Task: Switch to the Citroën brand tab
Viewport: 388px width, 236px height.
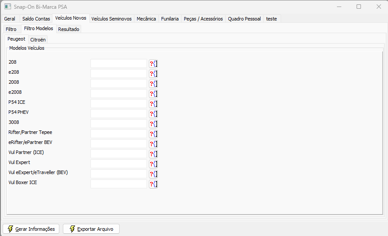Action: coord(38,40)
